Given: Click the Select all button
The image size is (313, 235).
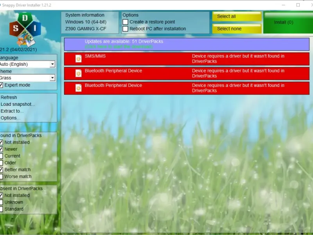Looking at the screenshot, I should (x=237, y=16).
